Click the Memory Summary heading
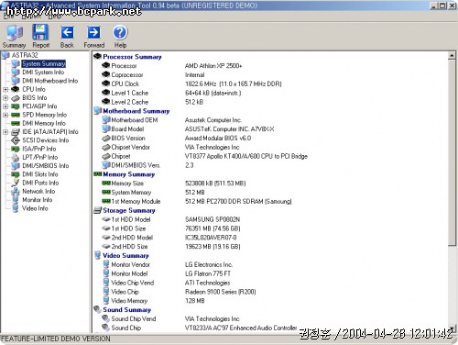458x345 pixels. click(128, 174)
